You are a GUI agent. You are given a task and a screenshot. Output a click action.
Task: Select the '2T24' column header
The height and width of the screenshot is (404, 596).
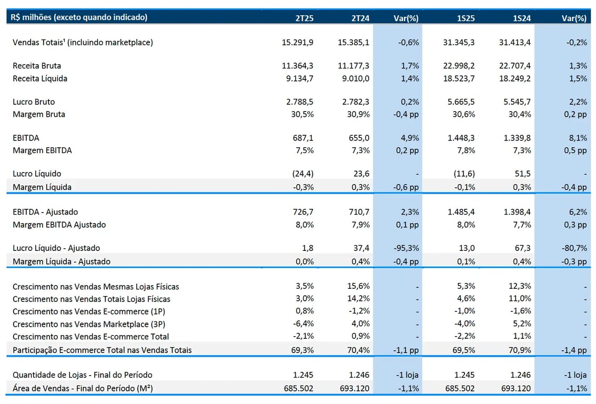pos(360,18)
